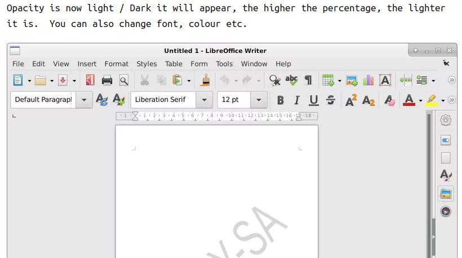Open the highlighting color dropdown arrow
The width and height of the screenshot is (462, 258).
[x=443, y=101]
